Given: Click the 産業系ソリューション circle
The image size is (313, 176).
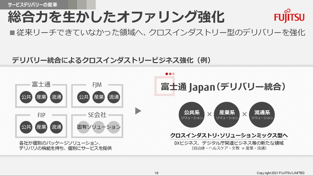Looking at the screenshot, I should tap(227, 115).
